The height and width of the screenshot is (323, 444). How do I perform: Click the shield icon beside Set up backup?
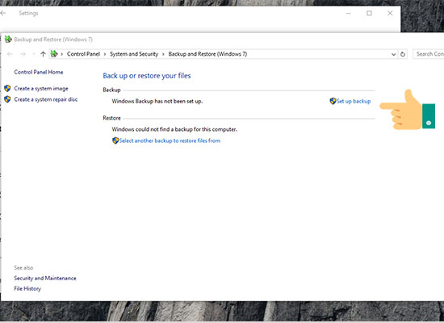(x=333, y=101)
